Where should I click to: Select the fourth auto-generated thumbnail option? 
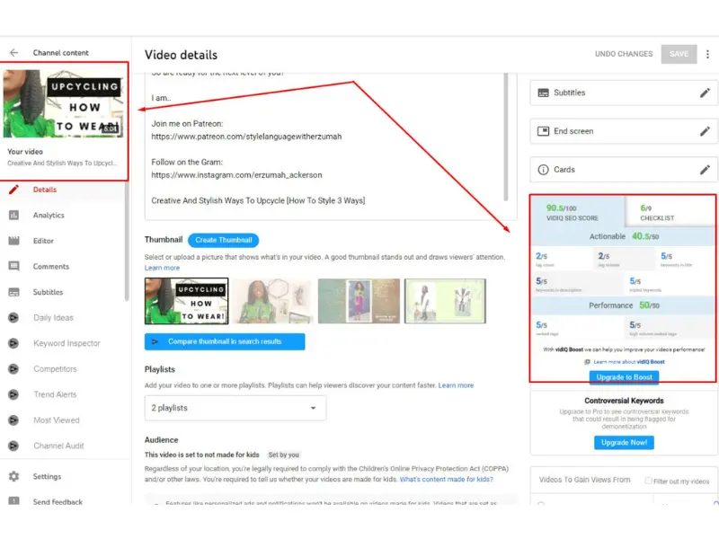coord(445,301)
